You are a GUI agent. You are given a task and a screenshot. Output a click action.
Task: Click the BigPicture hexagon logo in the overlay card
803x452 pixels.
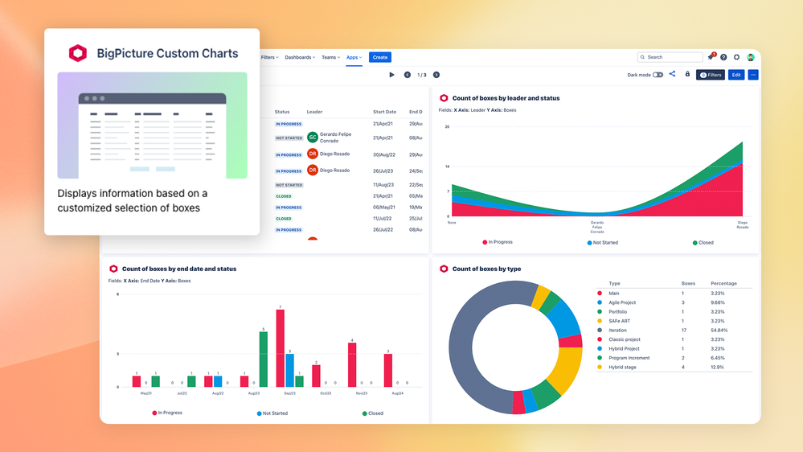click(x=78, y=53)
